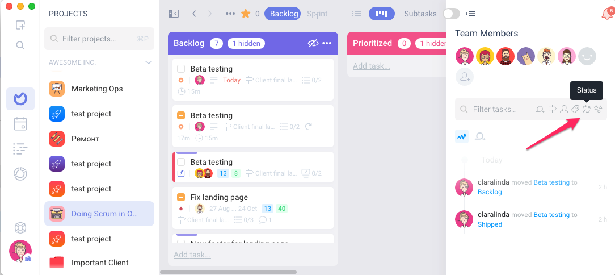The width and height of the screenshot is (615, 275).
Task: Collapse the projects sidebar panel icon
Action: coord(174,14)
